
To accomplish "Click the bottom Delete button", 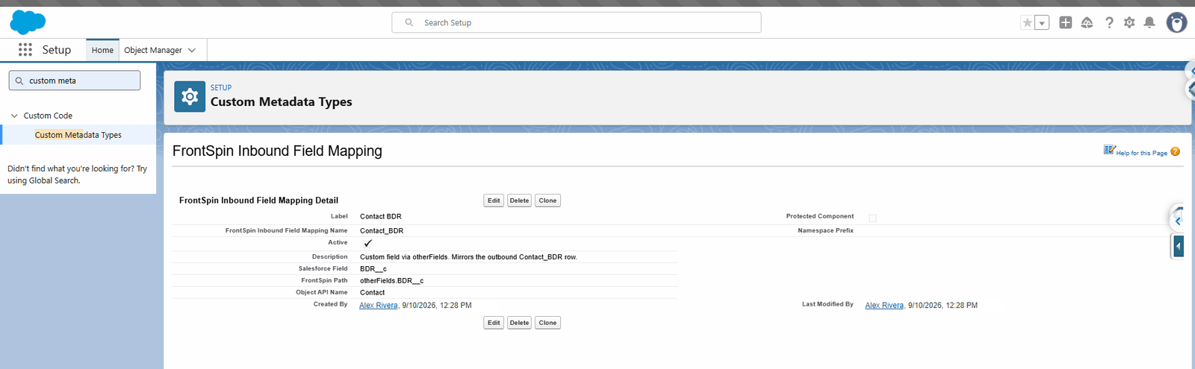I will click(x=520, y=323).
